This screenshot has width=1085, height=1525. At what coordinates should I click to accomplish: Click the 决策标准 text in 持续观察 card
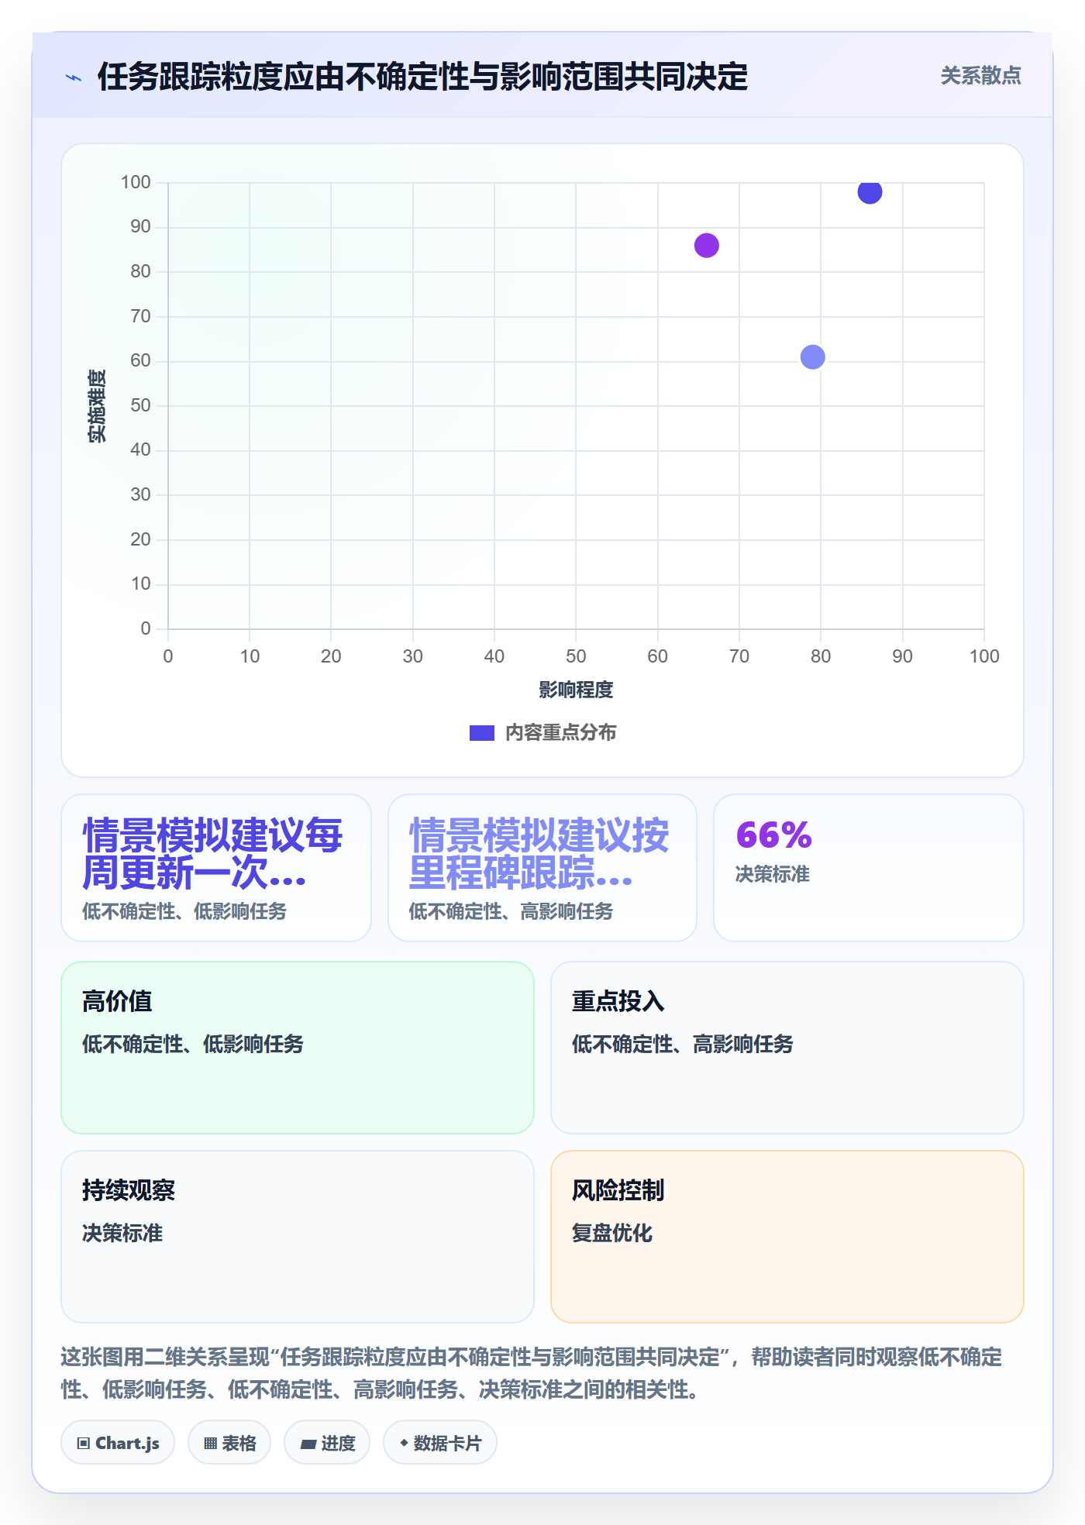point(122,1233)
